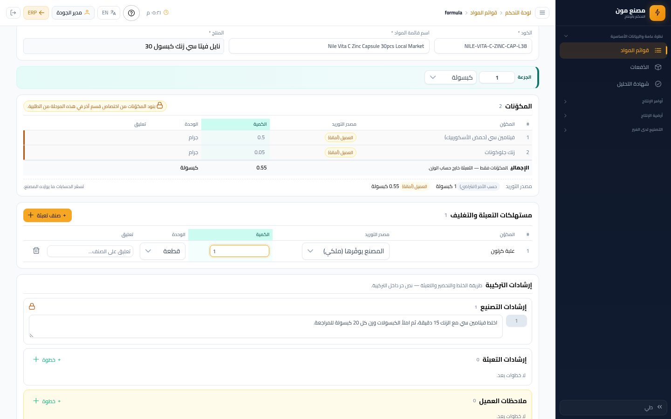This screenshot has height=419, width=671.
Task: Expand أوامر الإنتاج in sidebar
Action: [x=614, y=101]
